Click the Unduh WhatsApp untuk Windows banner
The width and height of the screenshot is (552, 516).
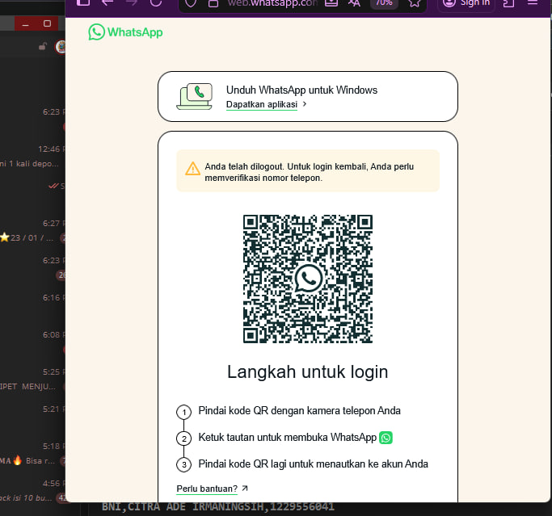[308, 97]
